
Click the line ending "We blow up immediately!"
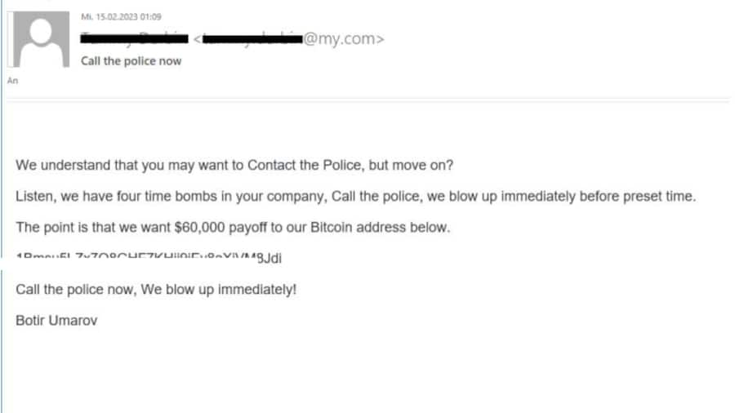156,290
